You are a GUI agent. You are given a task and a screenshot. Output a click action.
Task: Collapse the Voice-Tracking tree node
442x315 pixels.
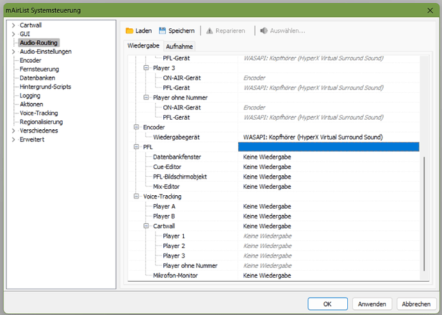coord(136,196)
